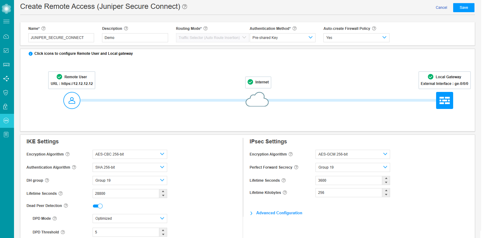The image size is (483, 238).
Task: Open the VPN section in sidebar
Action: coord(6,121)
